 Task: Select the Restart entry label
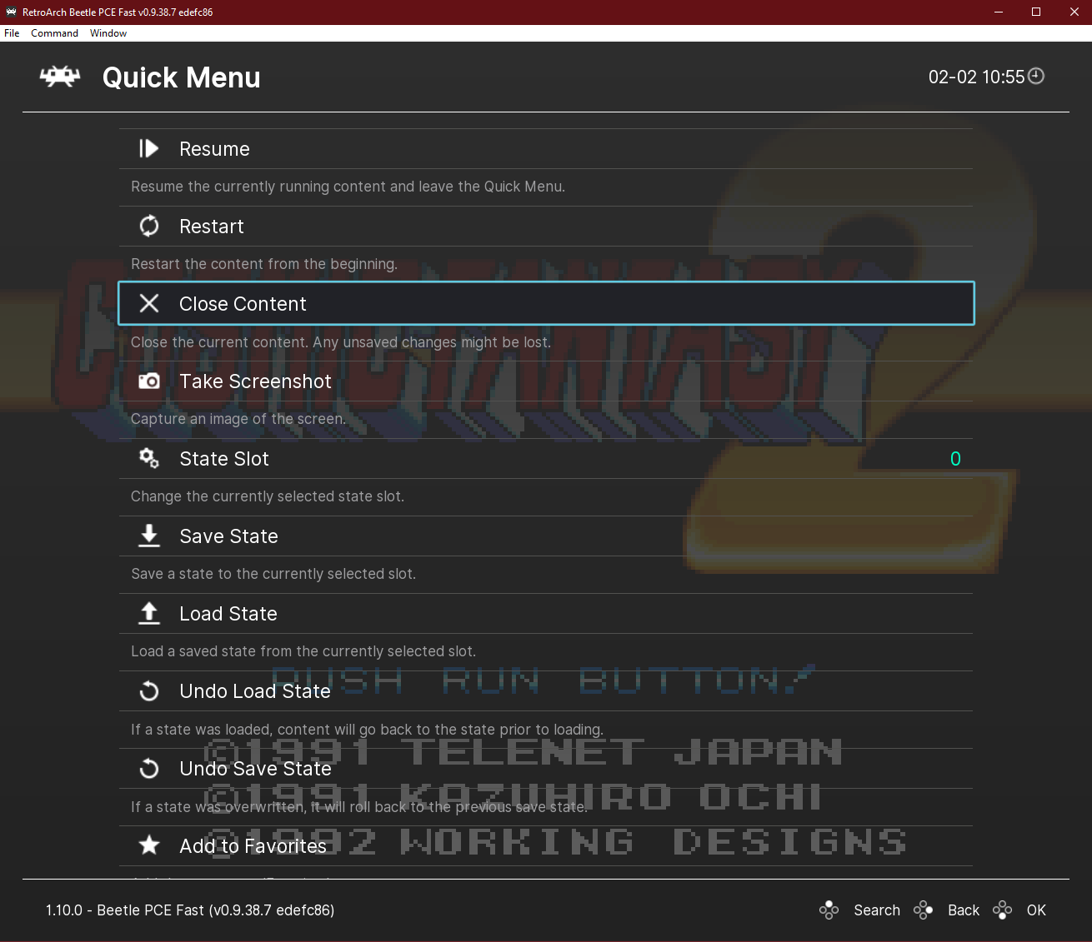(212, 227)
